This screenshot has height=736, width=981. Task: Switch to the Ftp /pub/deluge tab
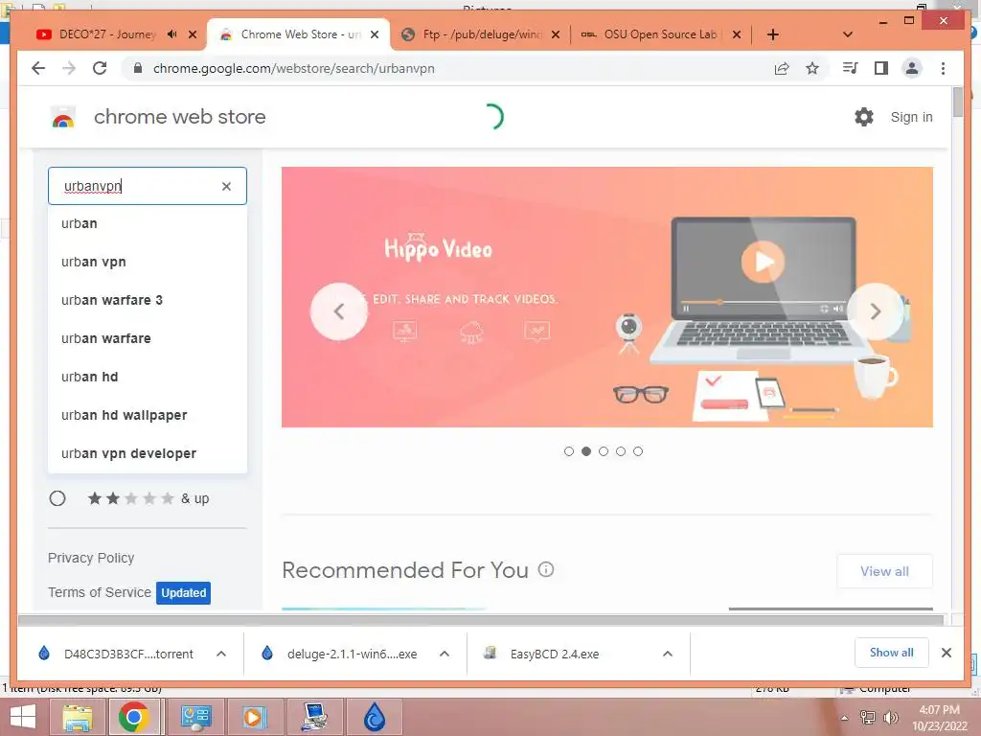482,34
